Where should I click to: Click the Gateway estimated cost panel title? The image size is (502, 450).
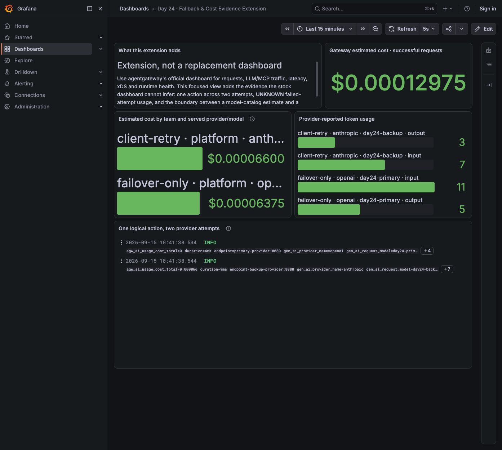coord(386,50)
